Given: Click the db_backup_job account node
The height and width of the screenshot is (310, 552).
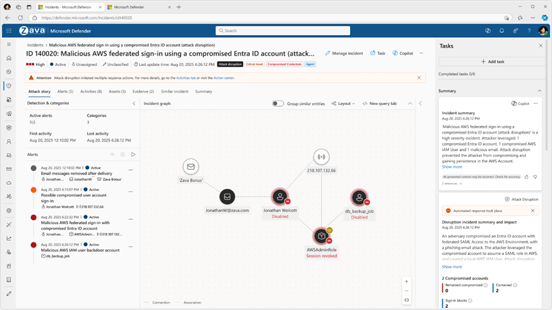Looking at the screenshot, I should (359, 196).
